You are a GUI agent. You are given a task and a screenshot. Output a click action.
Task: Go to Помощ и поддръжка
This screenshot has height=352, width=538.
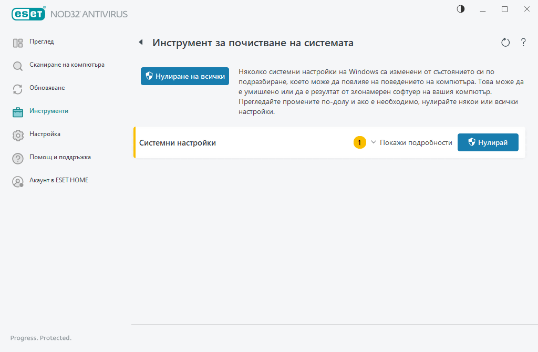(17, 158)
